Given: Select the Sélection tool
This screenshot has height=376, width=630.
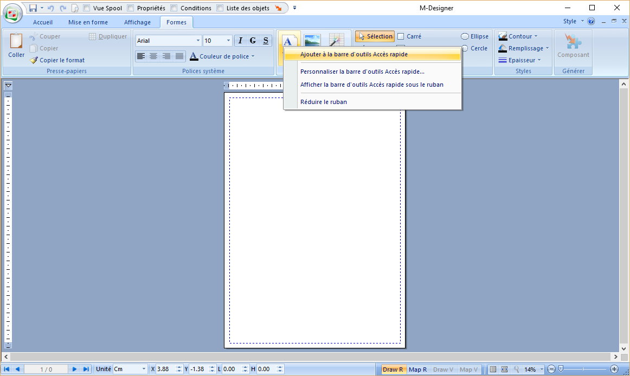Looking at the screenshot, I should [x=374, y=36].
